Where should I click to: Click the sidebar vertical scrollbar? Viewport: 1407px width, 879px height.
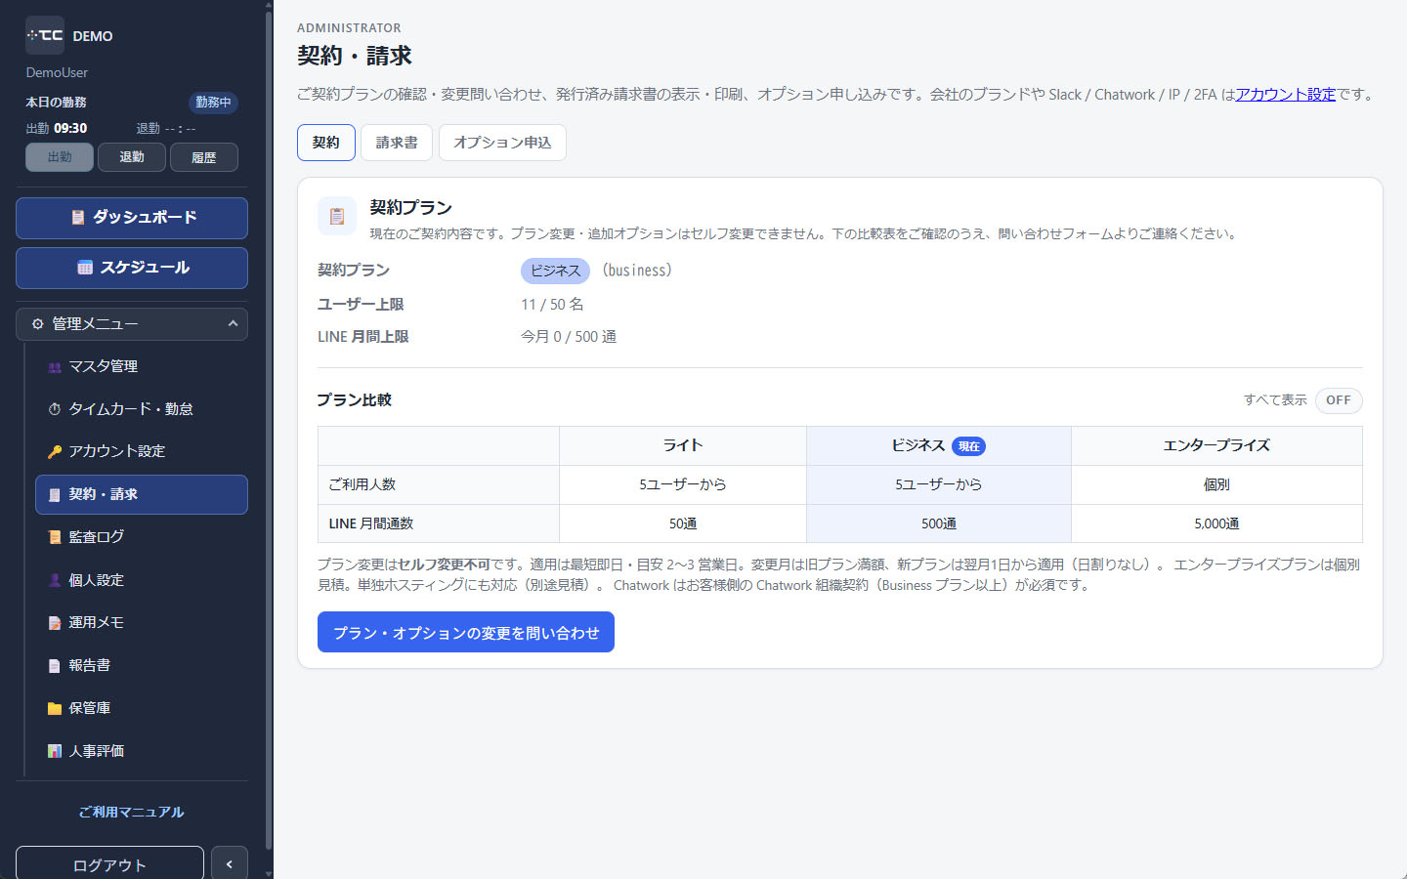(269, 430)
